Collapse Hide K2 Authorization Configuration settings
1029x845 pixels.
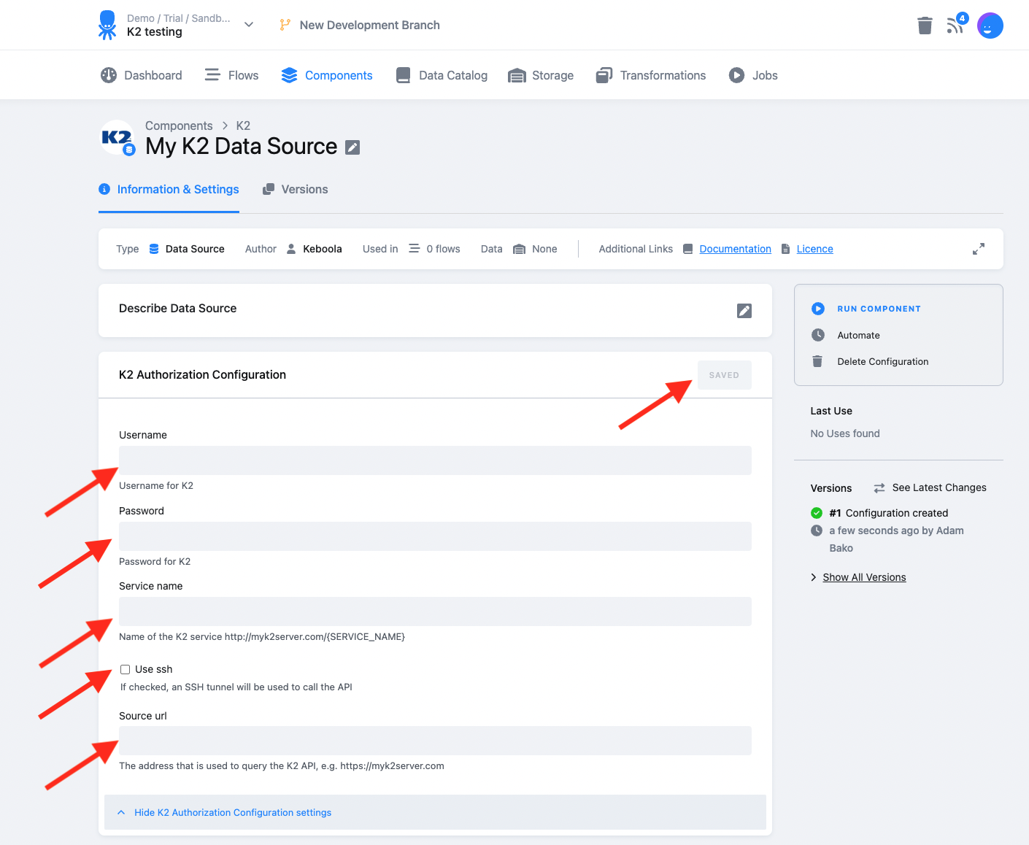[x=435, y=812]
